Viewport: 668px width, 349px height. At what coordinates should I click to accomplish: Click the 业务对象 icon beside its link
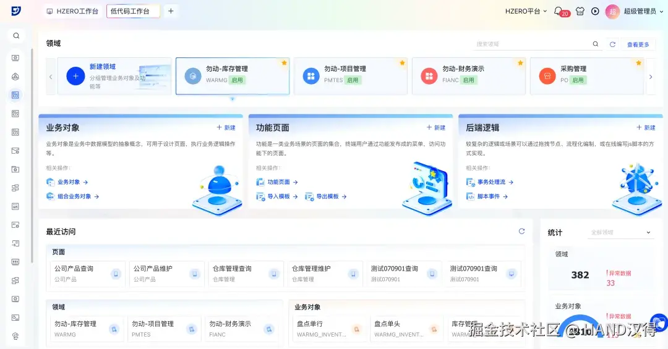point(50,182)
